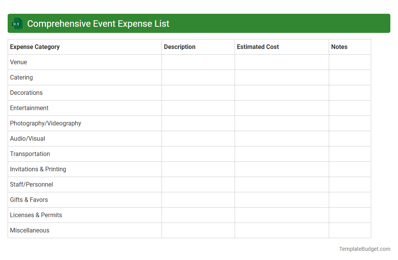The width and height of the screenshot is (398, 260).
Task: Select the Audio/Visual category
Action: point(27,138)
